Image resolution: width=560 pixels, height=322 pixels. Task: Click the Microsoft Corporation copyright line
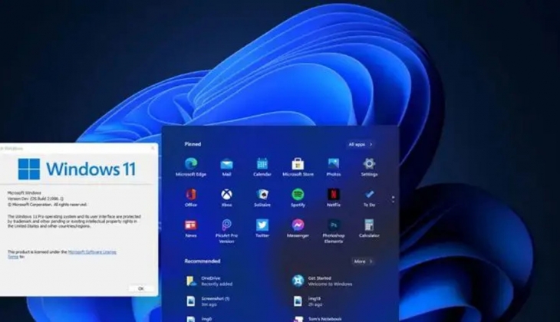coord(47,205)
